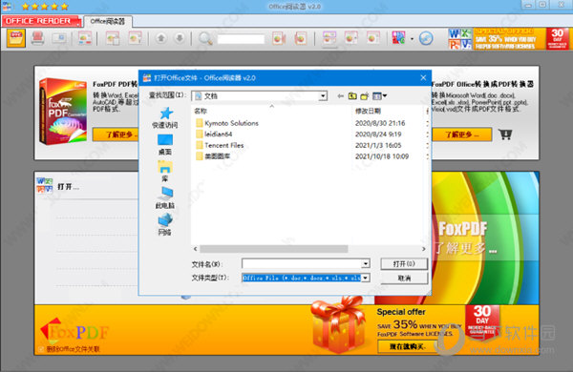Screen dimensions: 573x372
Task: Select 快速访问 star icon in sidebar
Action: point(165,117)
